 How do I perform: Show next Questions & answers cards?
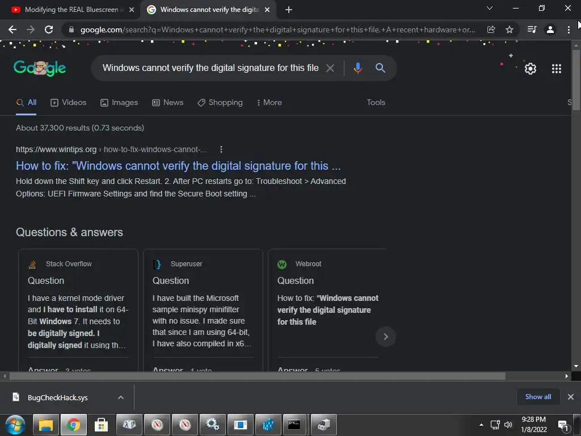(x=385, y=337)
